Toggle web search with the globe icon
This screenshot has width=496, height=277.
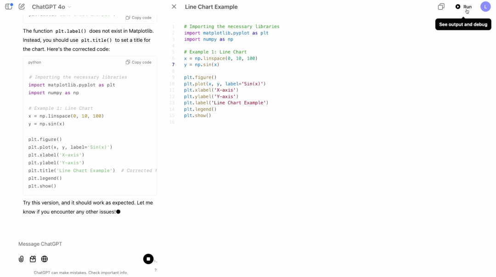[x=44, y=259]
